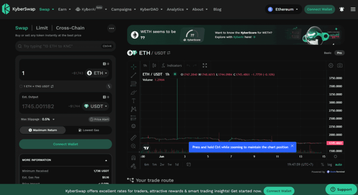Open the chart patterns tool
This screenshot has width=358, height=195.
[133, 109]
